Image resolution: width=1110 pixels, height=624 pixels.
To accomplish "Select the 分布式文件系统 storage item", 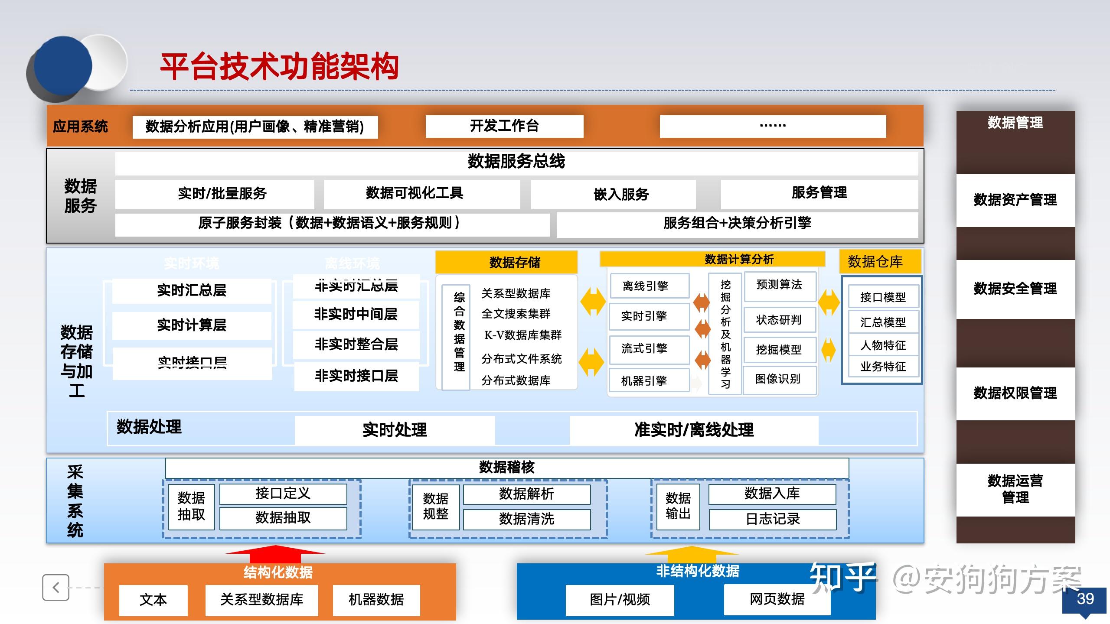I will coord(522,359).
